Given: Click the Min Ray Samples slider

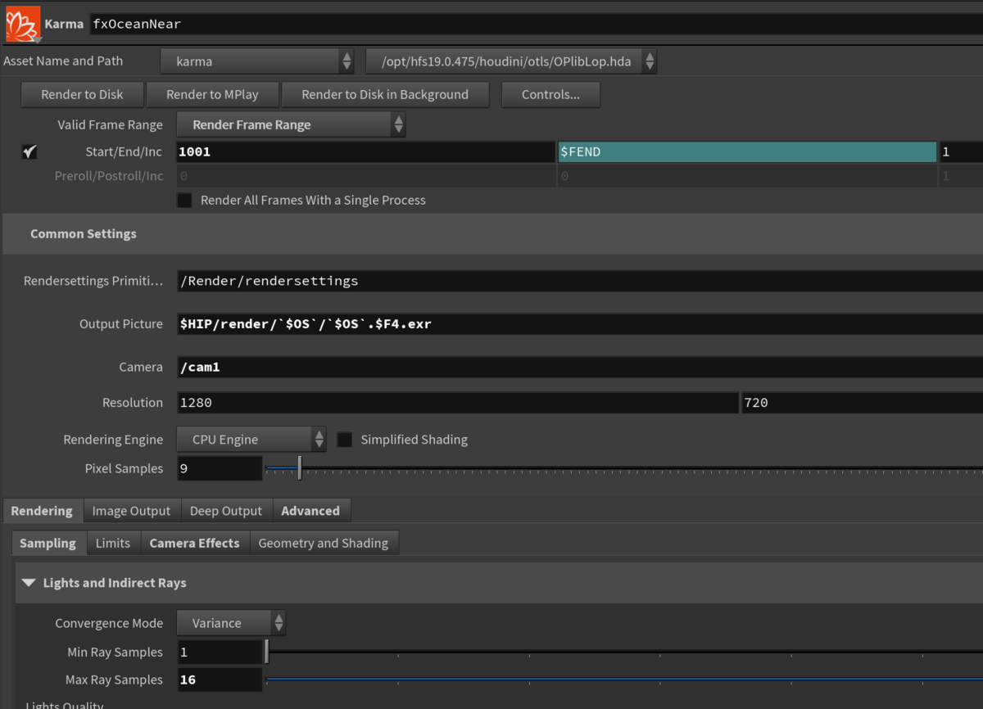Looking at the screenshot, I should click(x=624, y=653).
